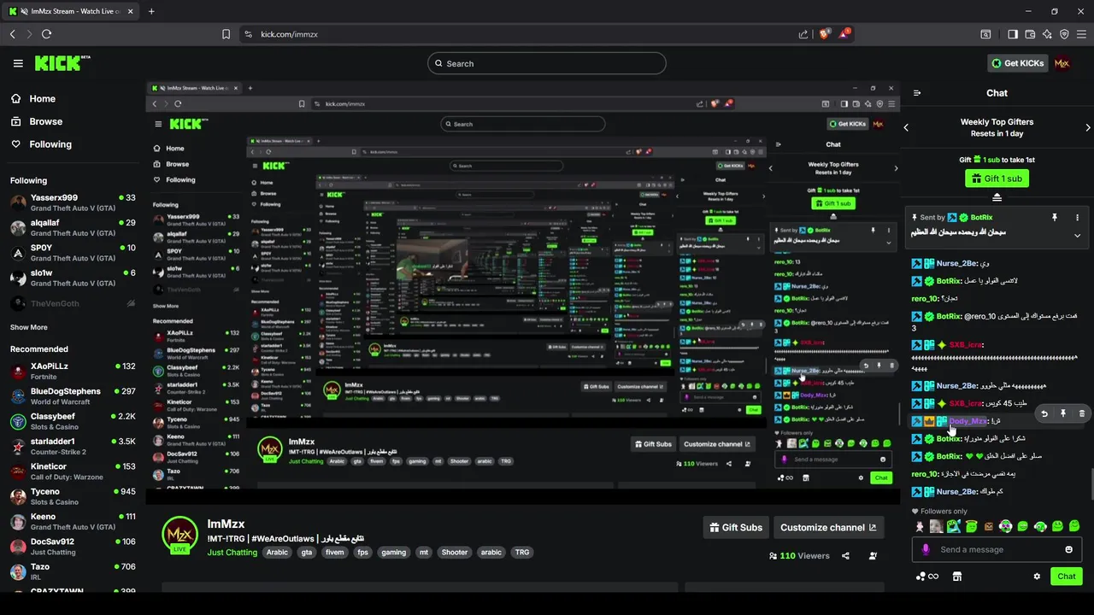Collapse the gifter banner using eject arrow
The image size is (1094, 615).
point(997,197)
